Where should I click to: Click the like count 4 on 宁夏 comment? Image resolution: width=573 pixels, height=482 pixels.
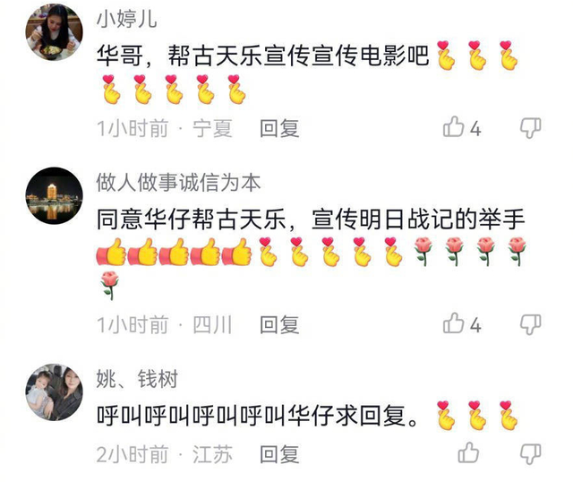475,129
